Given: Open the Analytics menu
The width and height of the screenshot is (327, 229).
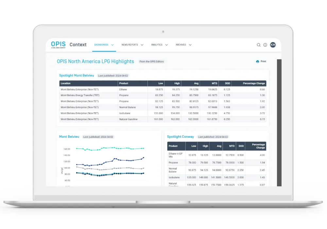Looking at the screenshot, I should pyautogui.click(x=157, y=45).
